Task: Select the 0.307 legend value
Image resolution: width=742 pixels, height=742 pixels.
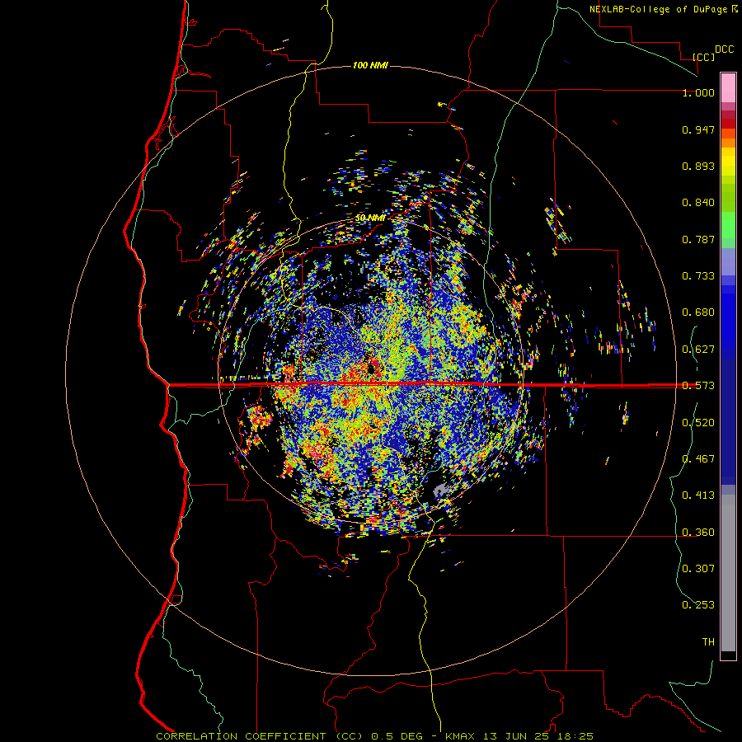Action: [x=698, y=569]
